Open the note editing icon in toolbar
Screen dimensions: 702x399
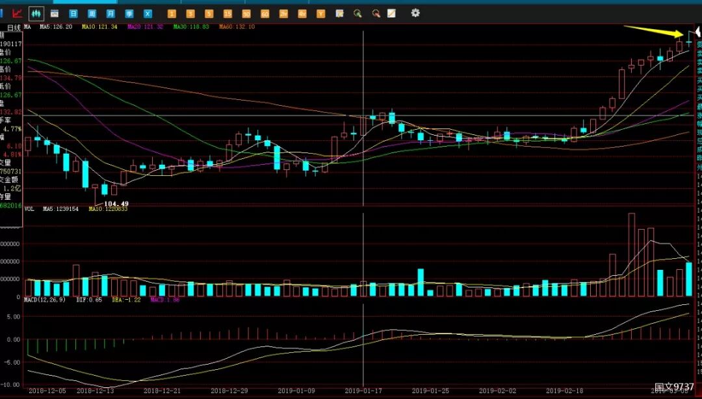[x=339, y=14]
